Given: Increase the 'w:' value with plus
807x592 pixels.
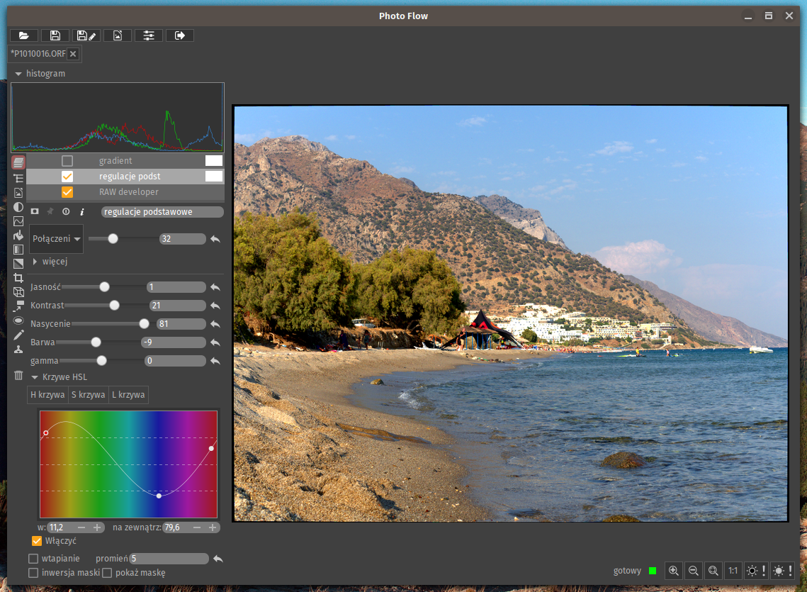Looking at the screenshot, I should pos(97,527).
